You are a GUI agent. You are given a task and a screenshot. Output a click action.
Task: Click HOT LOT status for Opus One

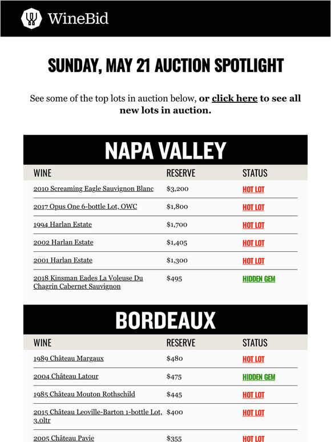pos(253,207)
